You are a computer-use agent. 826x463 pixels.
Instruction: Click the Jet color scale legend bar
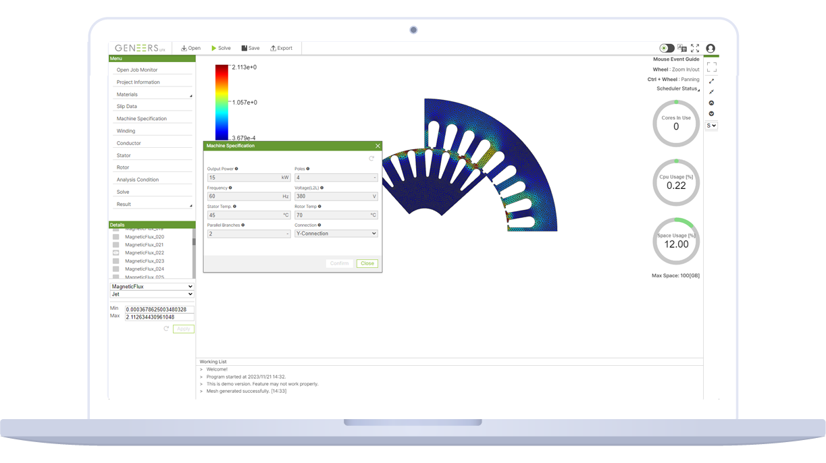(x=222, y=103)
